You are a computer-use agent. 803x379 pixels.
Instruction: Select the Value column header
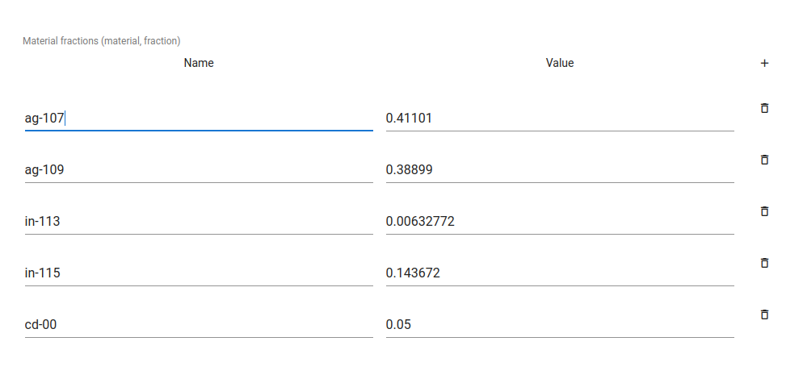(560, 63)
